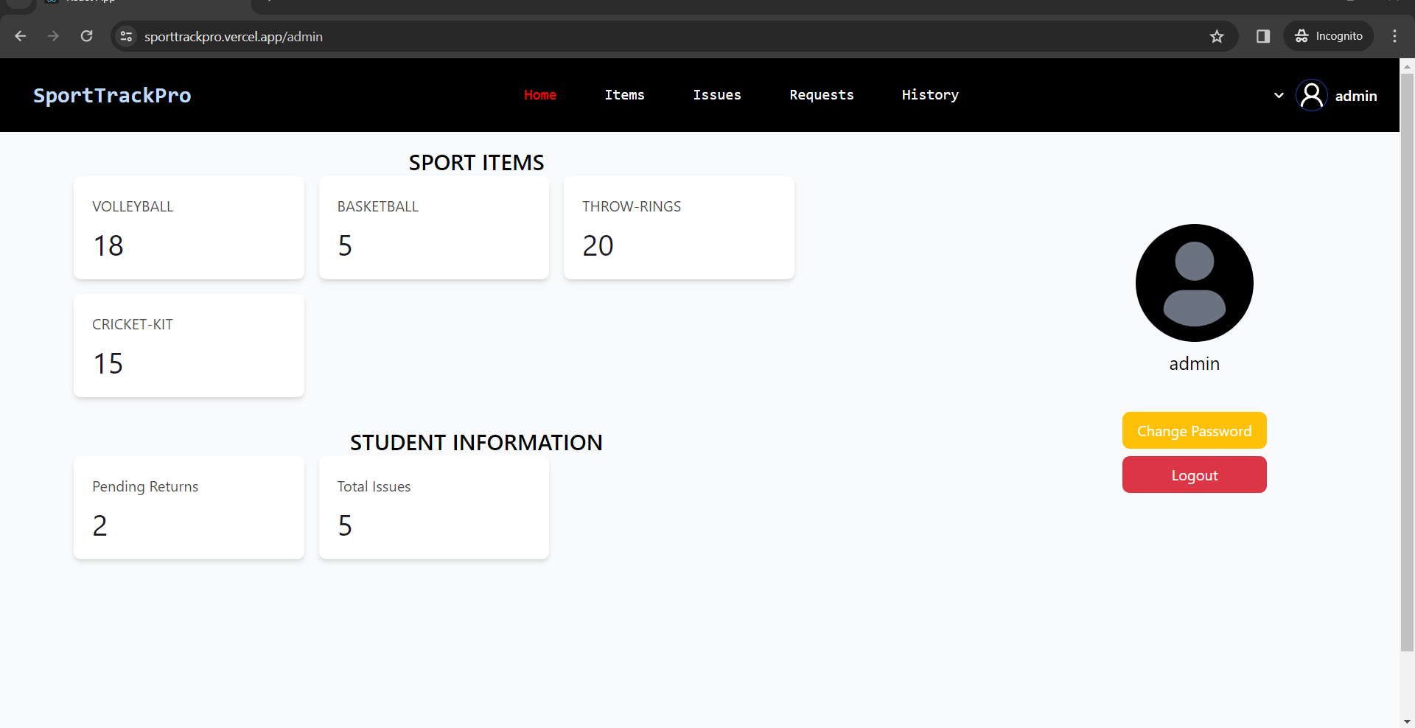This screenshot has height=728, width=1415.
Task: Click the vertical scrollbar thumb
Action: point(1407,363)
